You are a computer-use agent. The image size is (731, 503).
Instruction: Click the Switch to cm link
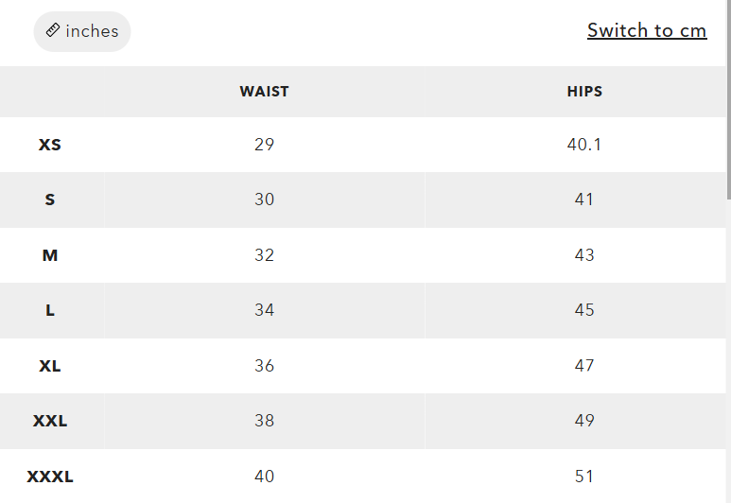pos(647,30)
